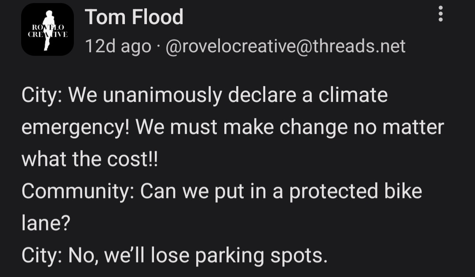Click the word "unanimously" in the post
Screen dimensions: 475x277
coord(162,95)
